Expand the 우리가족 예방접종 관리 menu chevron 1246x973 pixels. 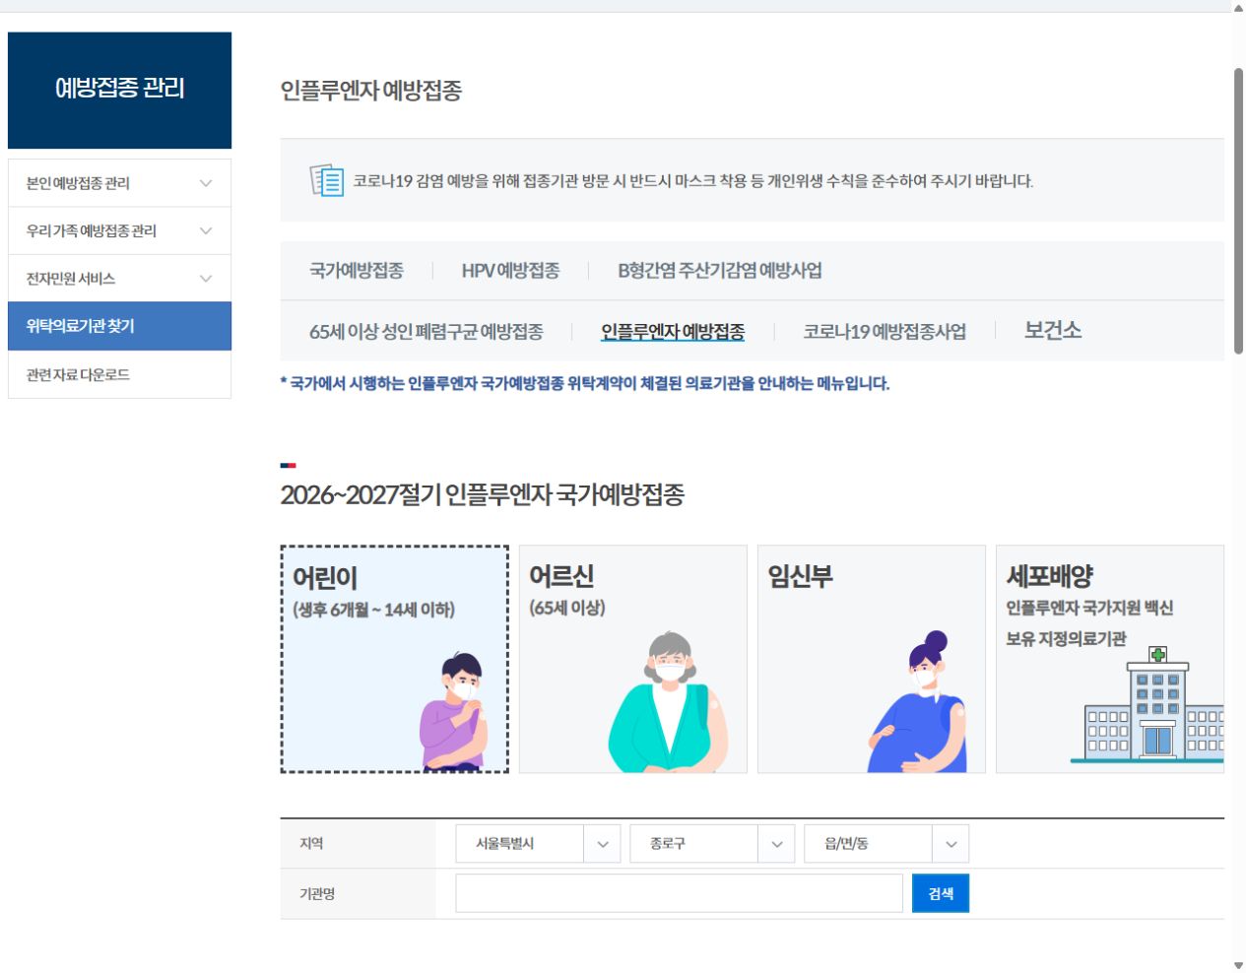[x=206, y=230]
